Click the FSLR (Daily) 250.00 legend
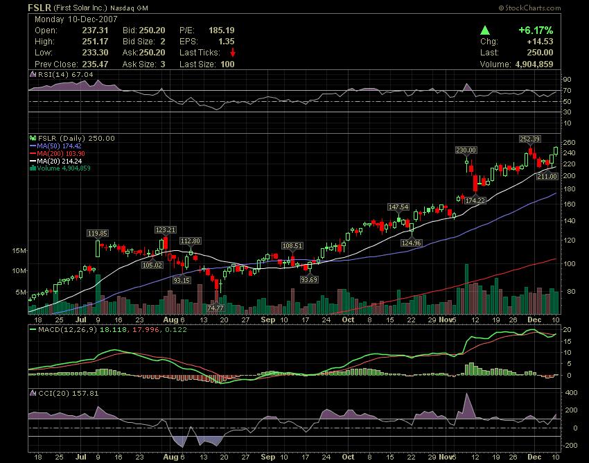The height and width of the screenshot is (463, 589). click(x=76, y=139)
